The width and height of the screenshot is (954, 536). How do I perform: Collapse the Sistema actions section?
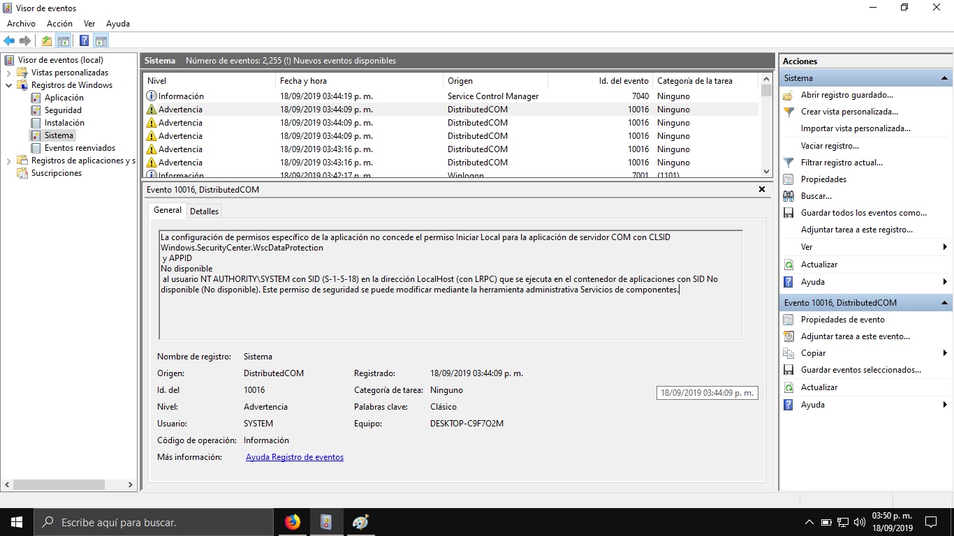944,78
